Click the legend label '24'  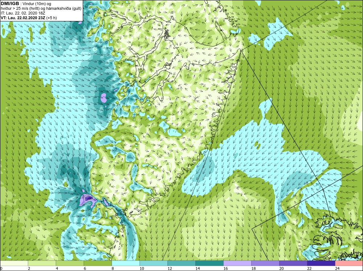click(337, 268)
